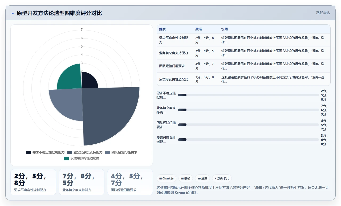Click the progress bar for 团队经验门槛要求
Viewport: 341px width, 206px height.
tap(248, 125)
